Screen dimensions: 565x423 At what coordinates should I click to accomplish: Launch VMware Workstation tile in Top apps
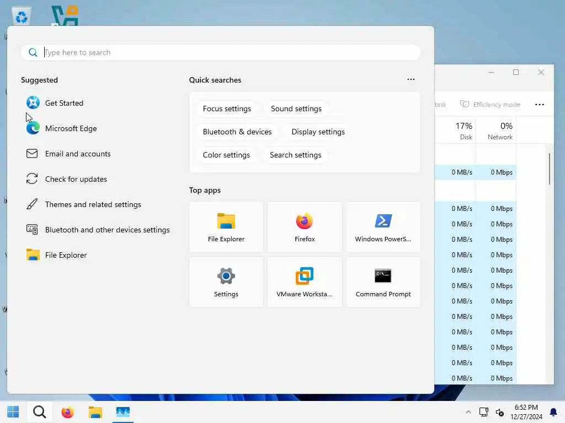pyautogui.click(x=305, y=282)
